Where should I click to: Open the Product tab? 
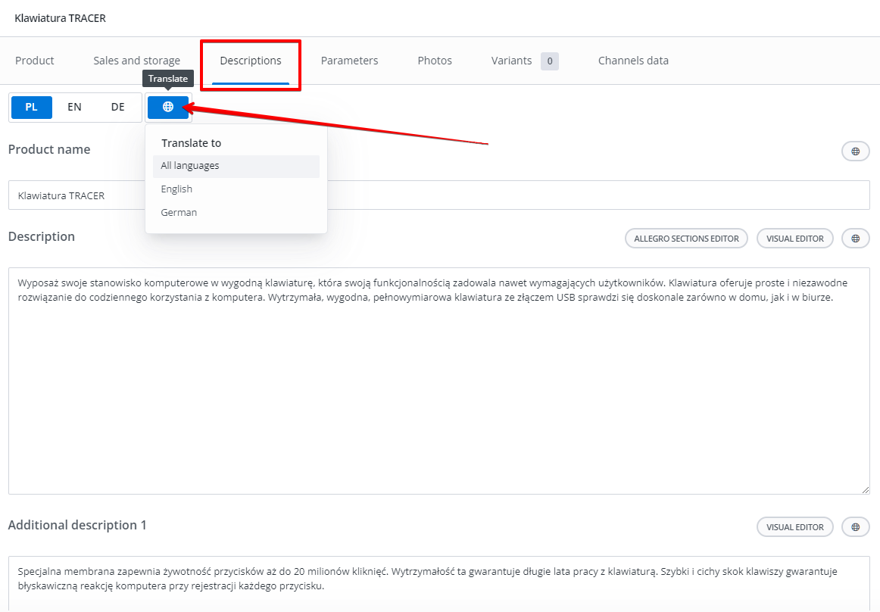pyautogui.click(x=35, y=61)
